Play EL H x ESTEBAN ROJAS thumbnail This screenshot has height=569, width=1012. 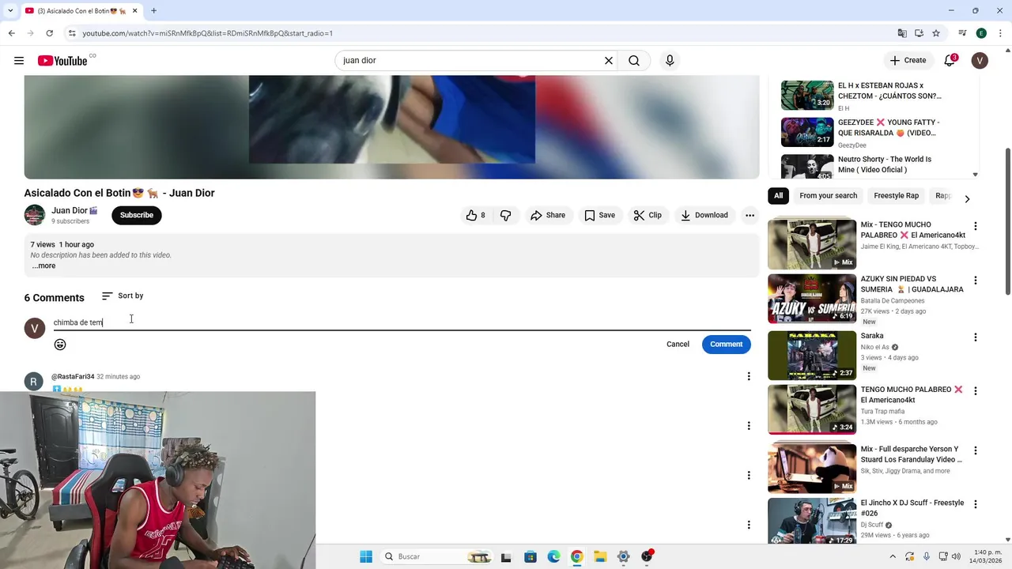[x=807, y=96]
